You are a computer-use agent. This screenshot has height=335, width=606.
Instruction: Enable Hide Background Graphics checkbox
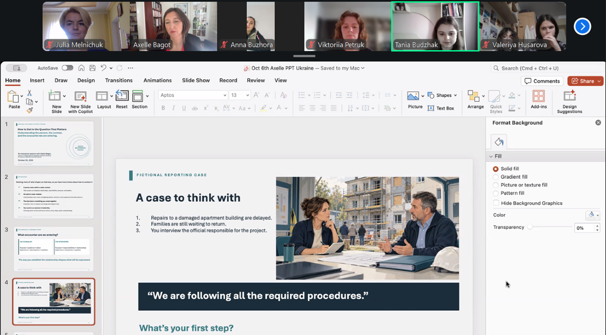pyautogui.click(x=496, y=203)
